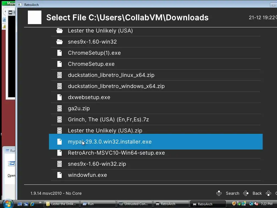Click file icon of mypal-29.3.0 installer row
Viewport: 277px width, 208px height.
click(x=60, y=142)
